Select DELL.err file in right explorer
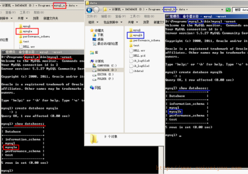 (x=137, y=50)
